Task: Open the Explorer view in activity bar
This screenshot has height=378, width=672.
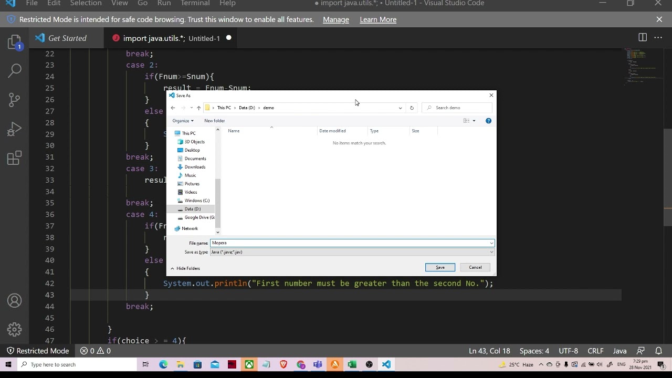Action: 15,42
